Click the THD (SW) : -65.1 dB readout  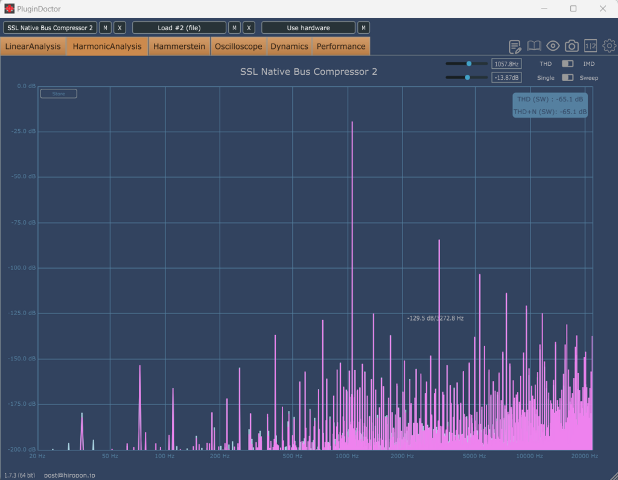click(x=550, y=100)
